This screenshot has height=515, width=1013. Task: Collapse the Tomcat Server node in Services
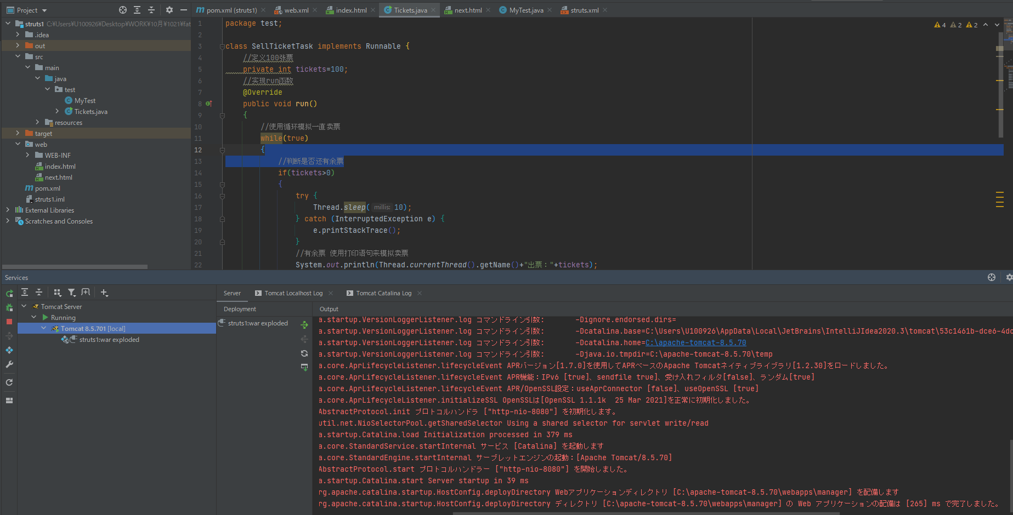click(24, 306)
